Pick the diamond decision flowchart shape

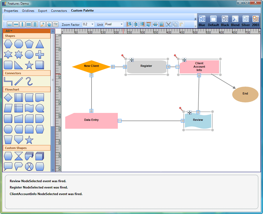8,98
